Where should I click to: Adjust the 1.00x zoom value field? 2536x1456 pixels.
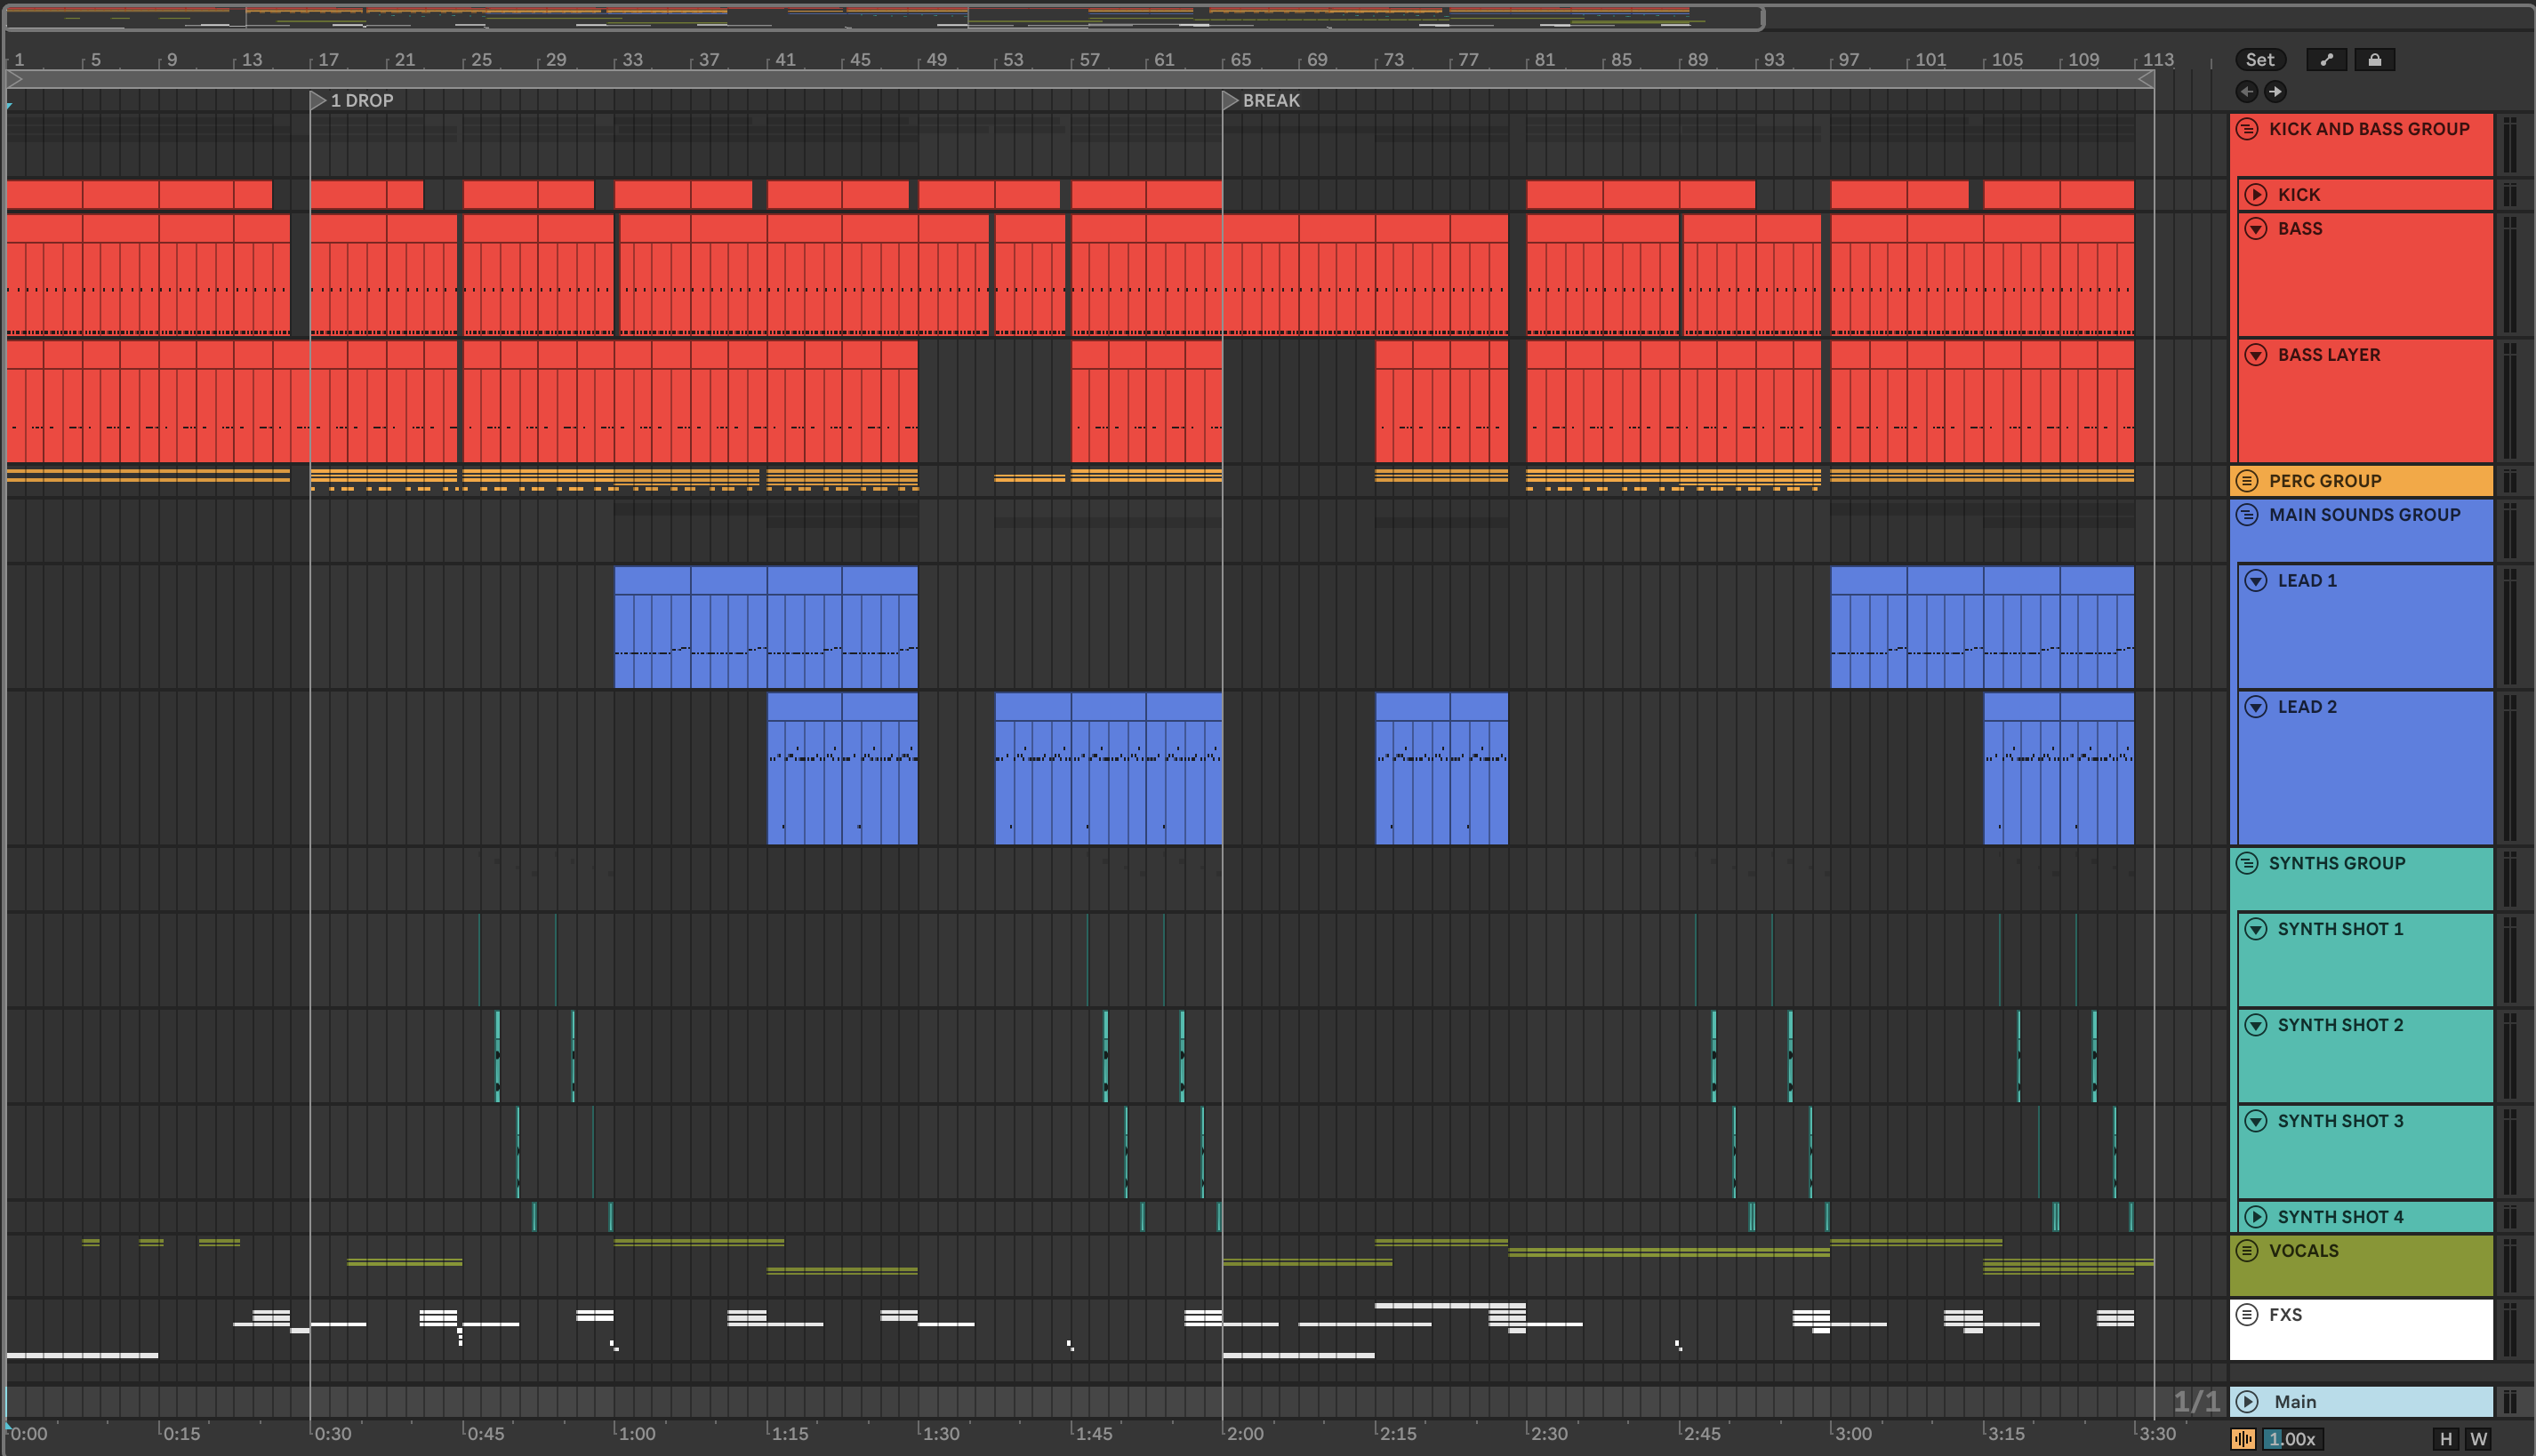2291,1439
